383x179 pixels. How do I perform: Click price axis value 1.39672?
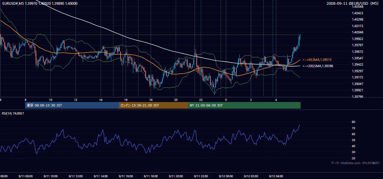[x=358, y=52]
